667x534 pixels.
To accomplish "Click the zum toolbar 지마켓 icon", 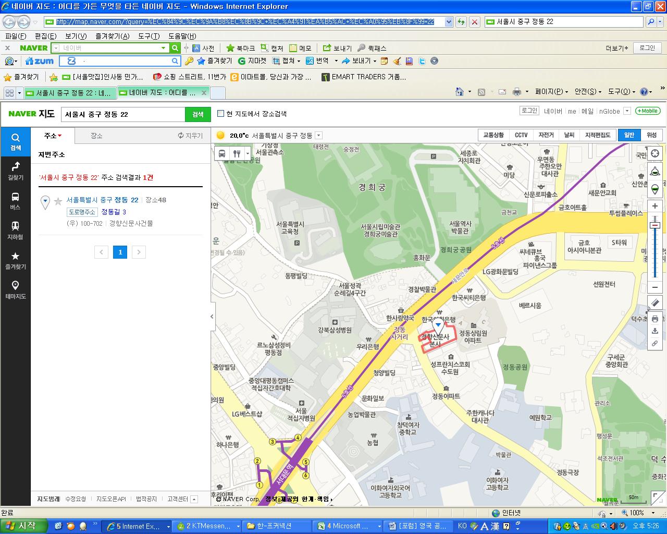I will tap(252, 61).
